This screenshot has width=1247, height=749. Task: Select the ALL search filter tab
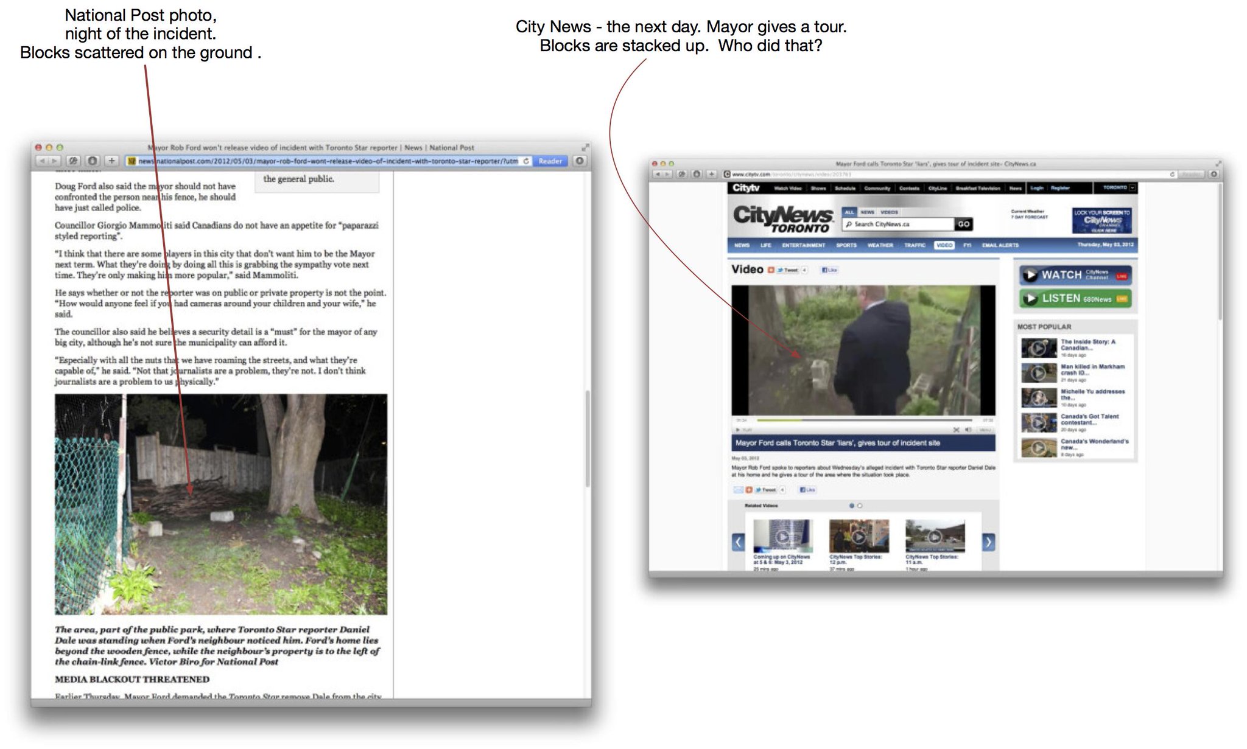[849, 212]
